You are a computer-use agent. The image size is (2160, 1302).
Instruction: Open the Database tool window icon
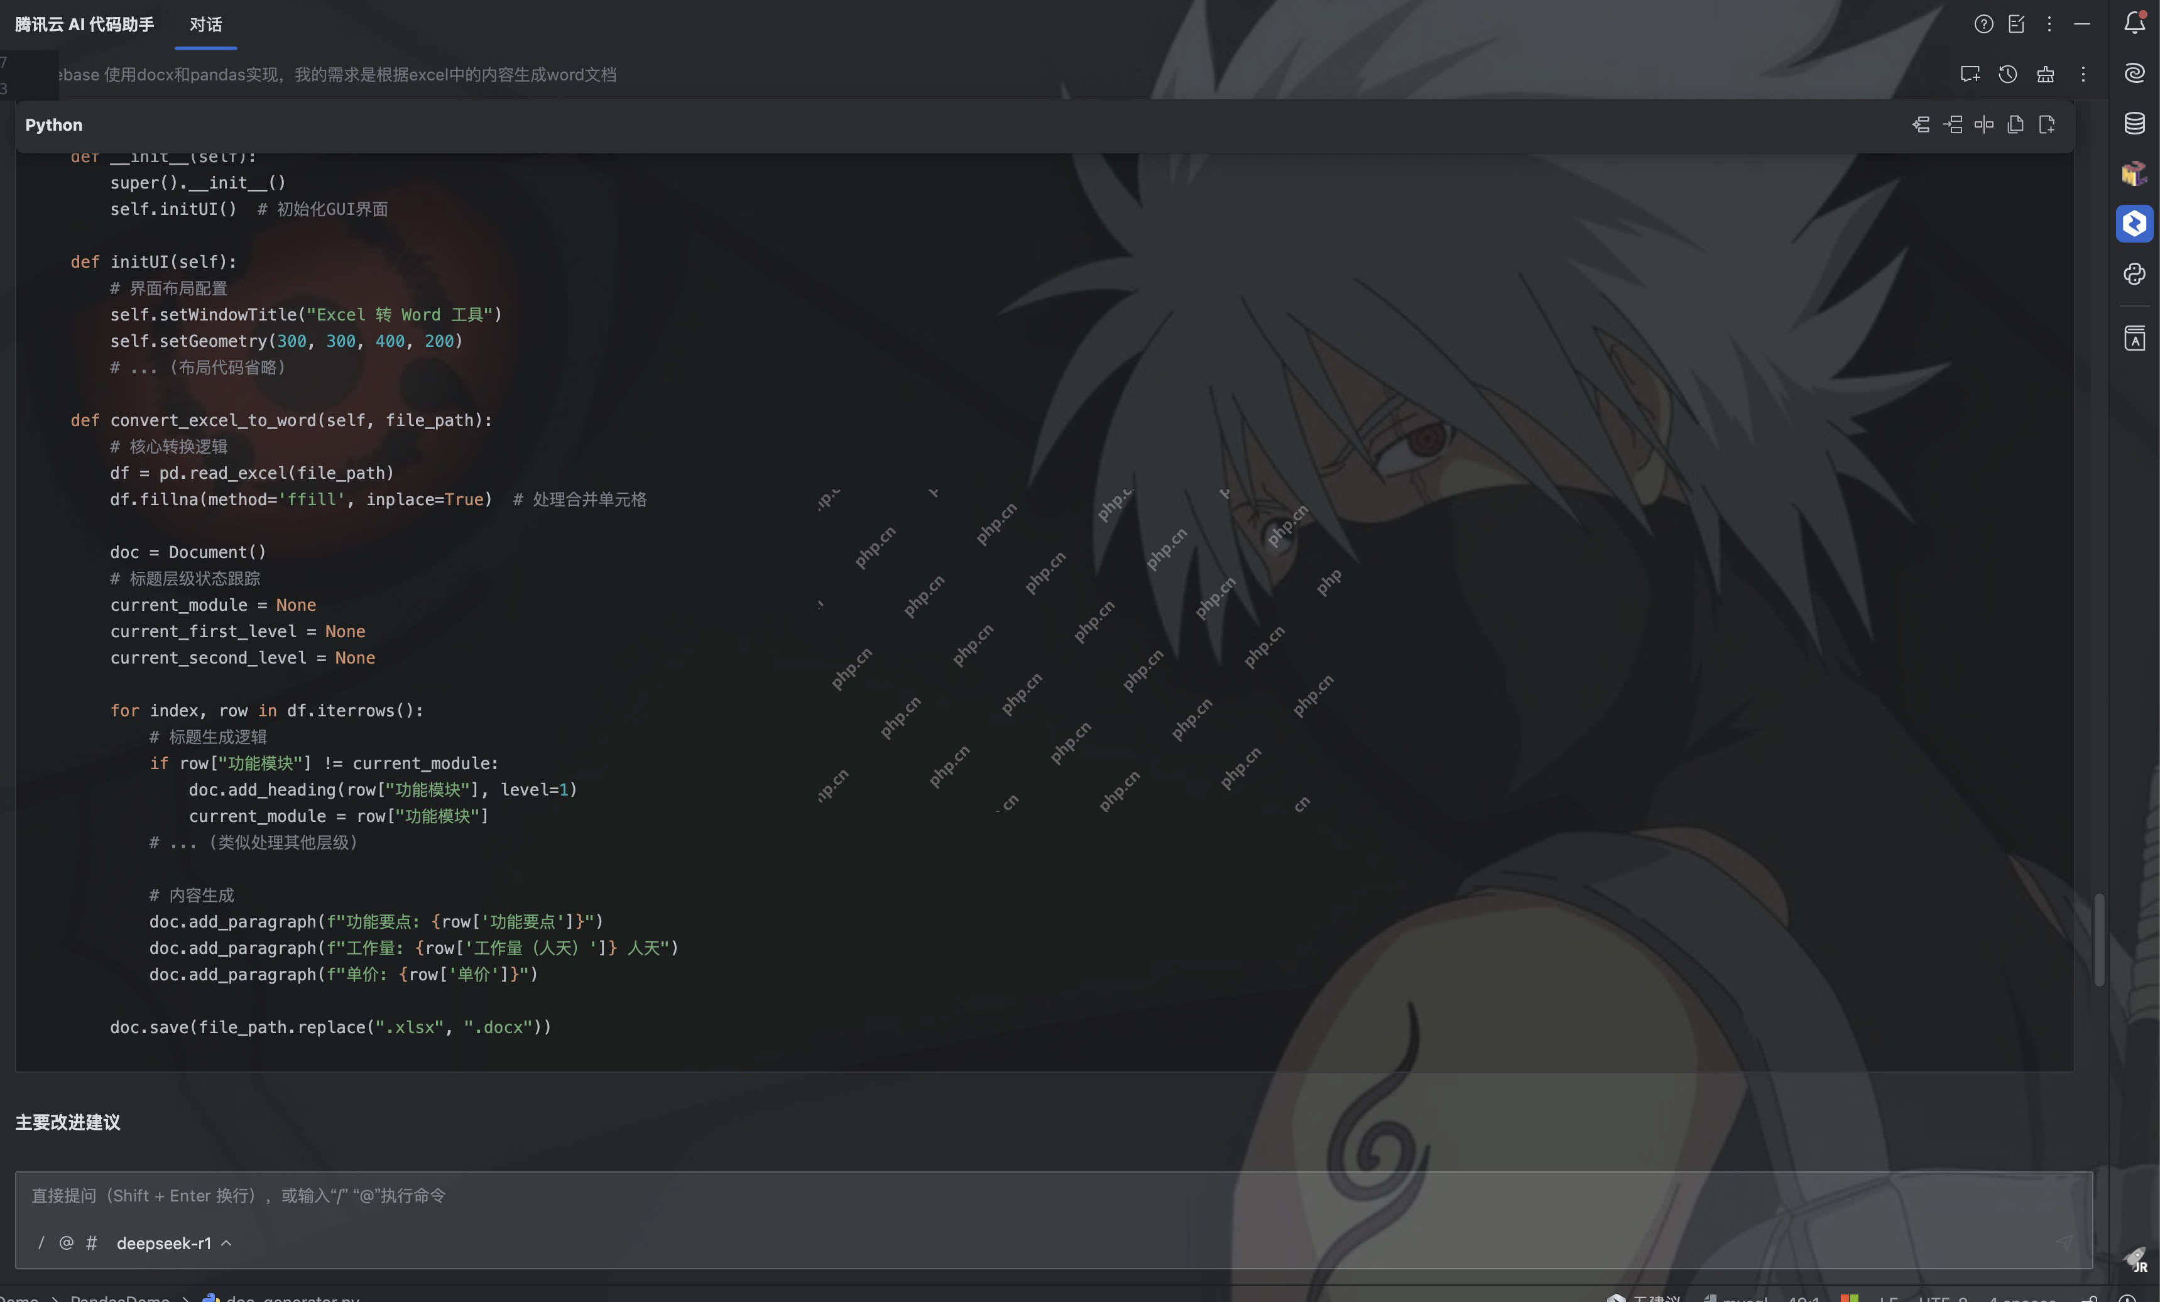(2135, 124)
